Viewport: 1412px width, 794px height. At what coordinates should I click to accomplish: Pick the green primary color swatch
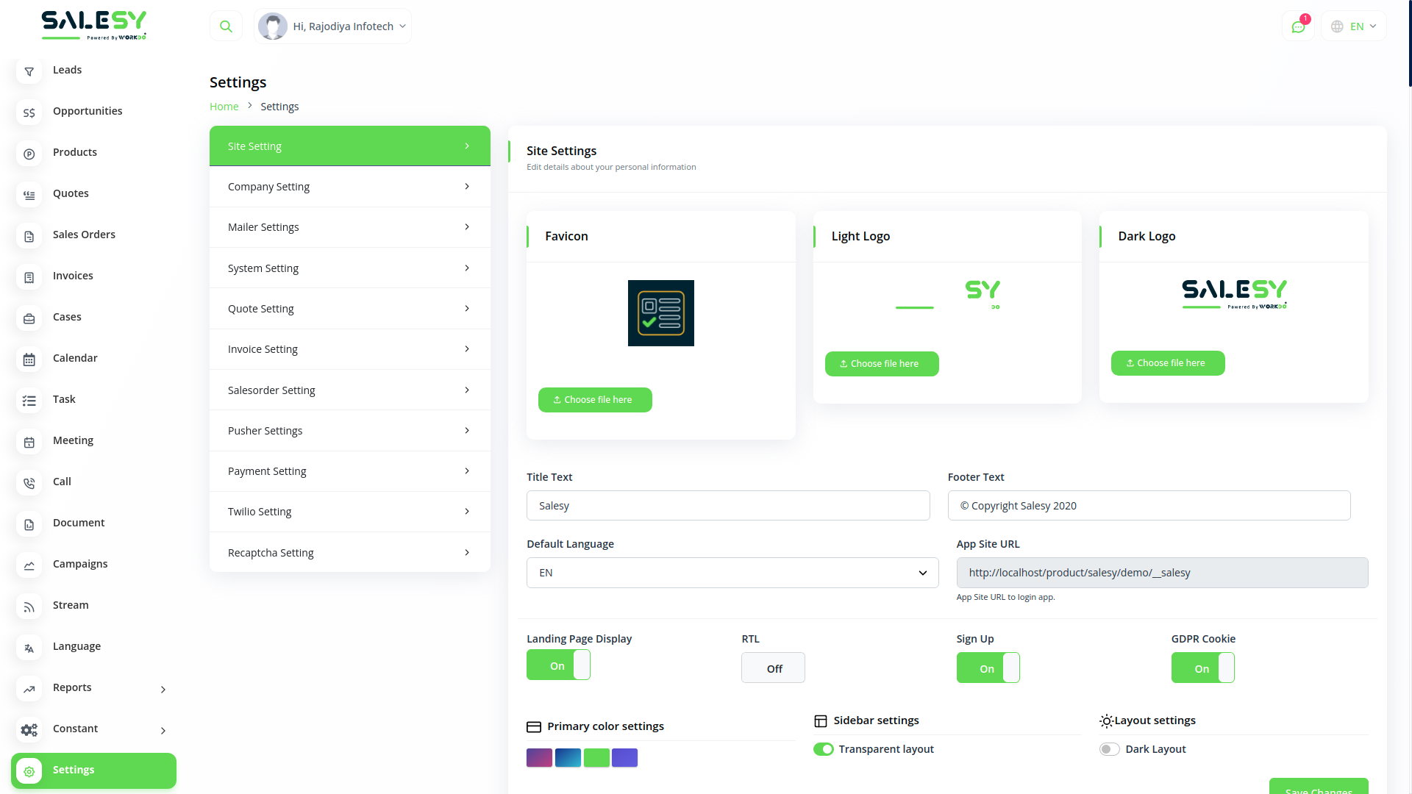(596, 757)
